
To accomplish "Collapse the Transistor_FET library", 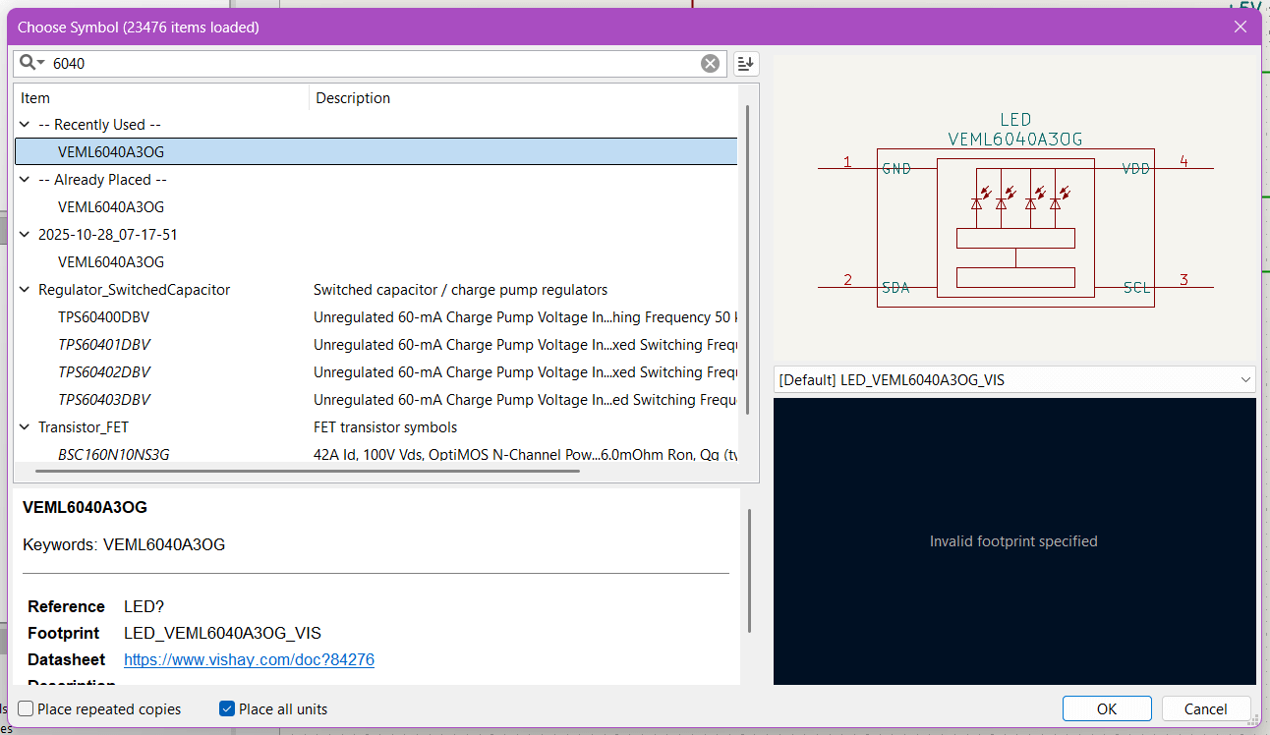I will pos(25,427).
